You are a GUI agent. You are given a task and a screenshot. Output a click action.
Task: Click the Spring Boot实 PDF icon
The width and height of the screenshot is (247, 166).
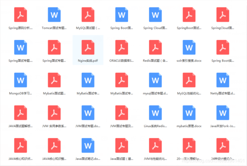(223, 47)
